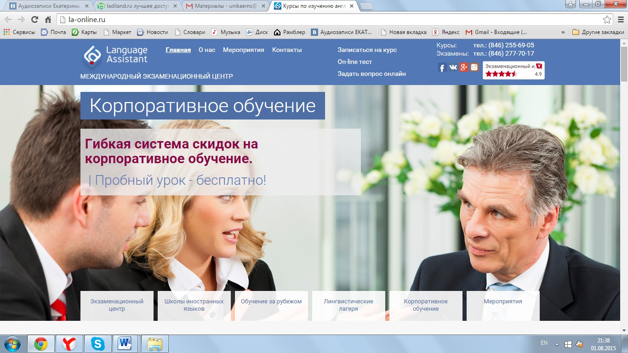
Task: Click the vertical page scrollbar thumb
Action: click(x=624, y=63)
